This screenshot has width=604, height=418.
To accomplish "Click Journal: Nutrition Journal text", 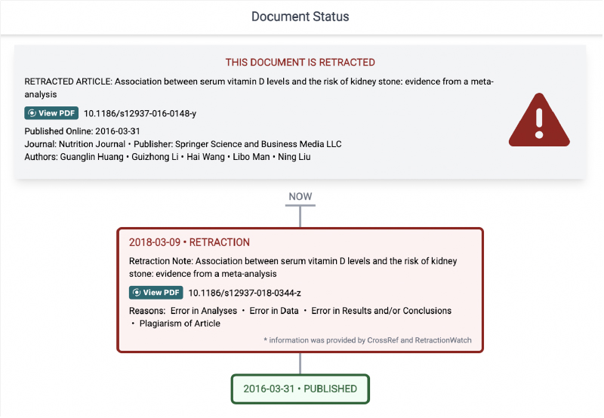I will click(x=75, y=144).
